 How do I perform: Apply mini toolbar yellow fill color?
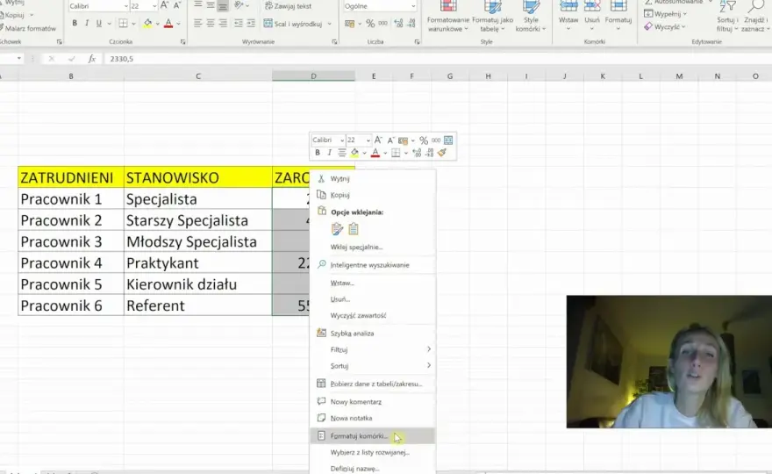pos(354,153)
